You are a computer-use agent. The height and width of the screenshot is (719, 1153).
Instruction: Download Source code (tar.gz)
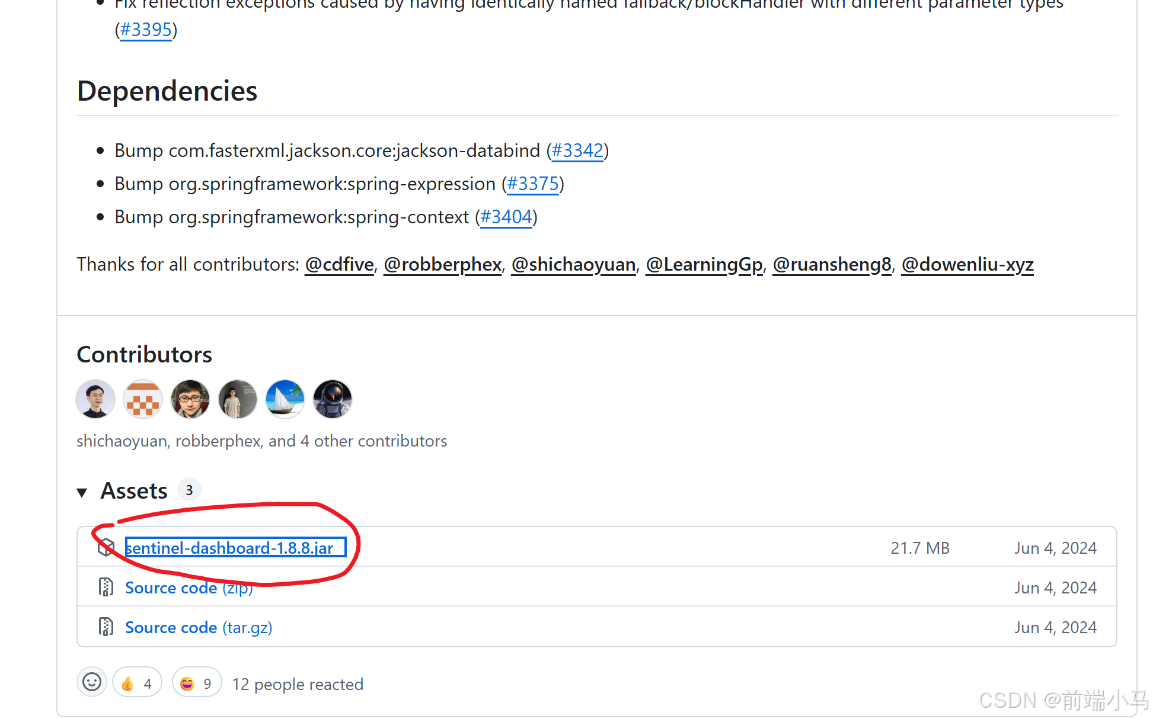pos(199,627)
